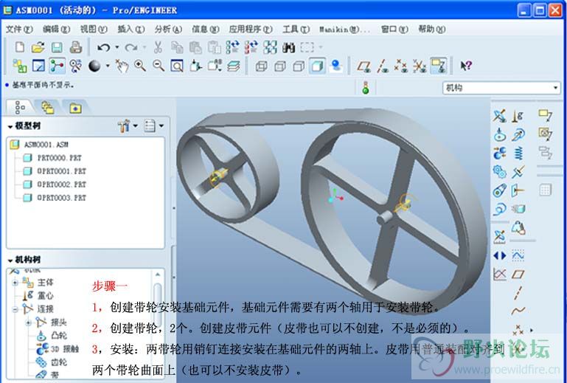Viewport: 567px width, 383px height.
Task: Select the gravity definition icon
Action: [x=518, y=116]
